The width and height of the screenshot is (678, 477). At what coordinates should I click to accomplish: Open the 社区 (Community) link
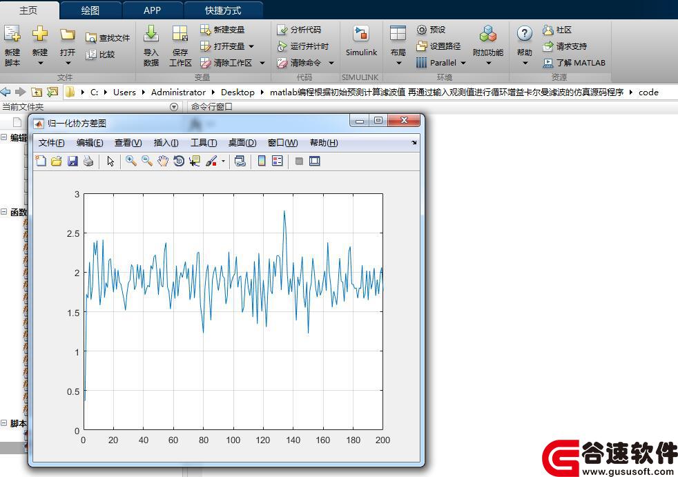click(557, 30)
